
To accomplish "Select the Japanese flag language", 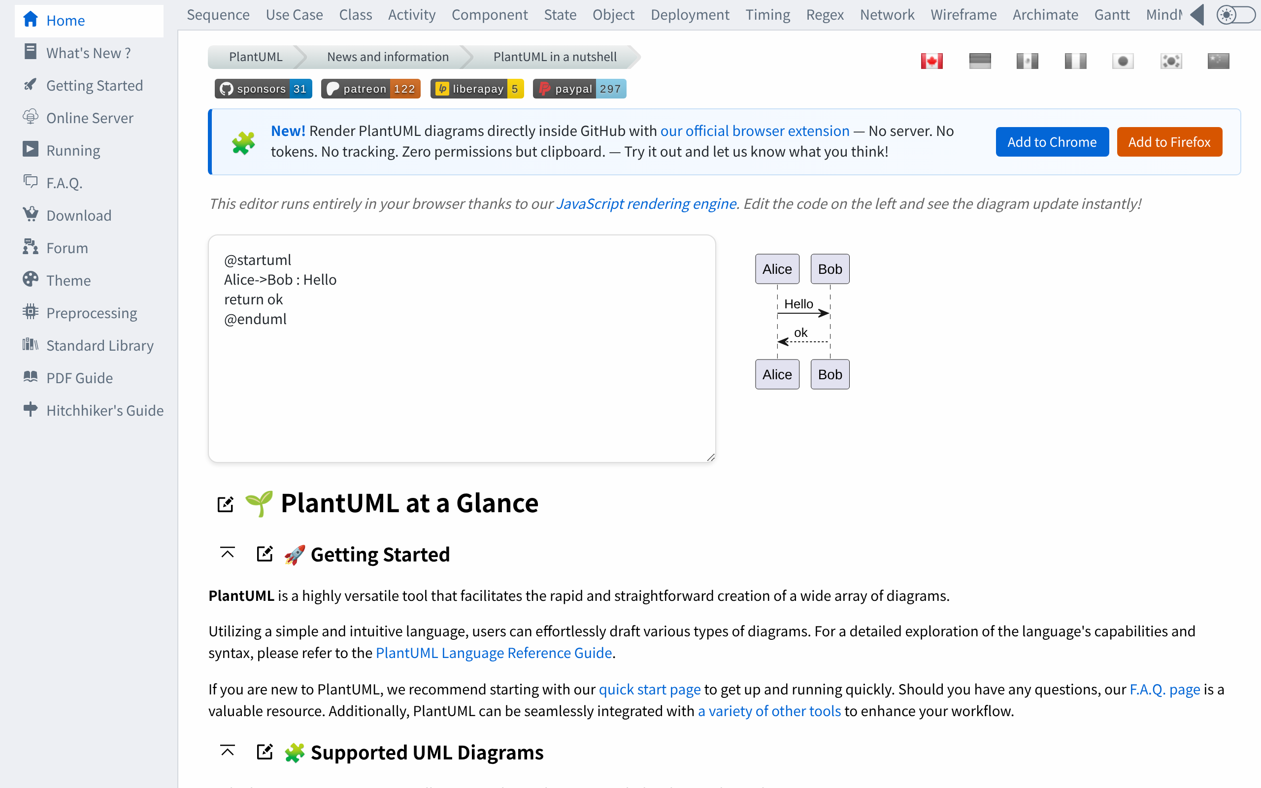I will tap(1123, 61).
